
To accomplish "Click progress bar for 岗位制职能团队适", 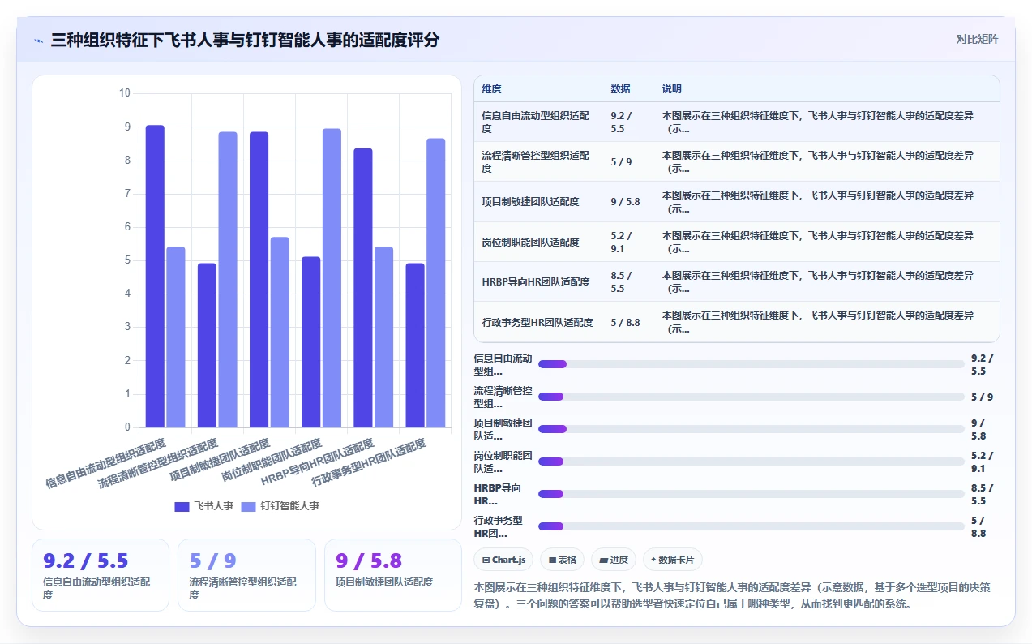I will coord(752,462).
